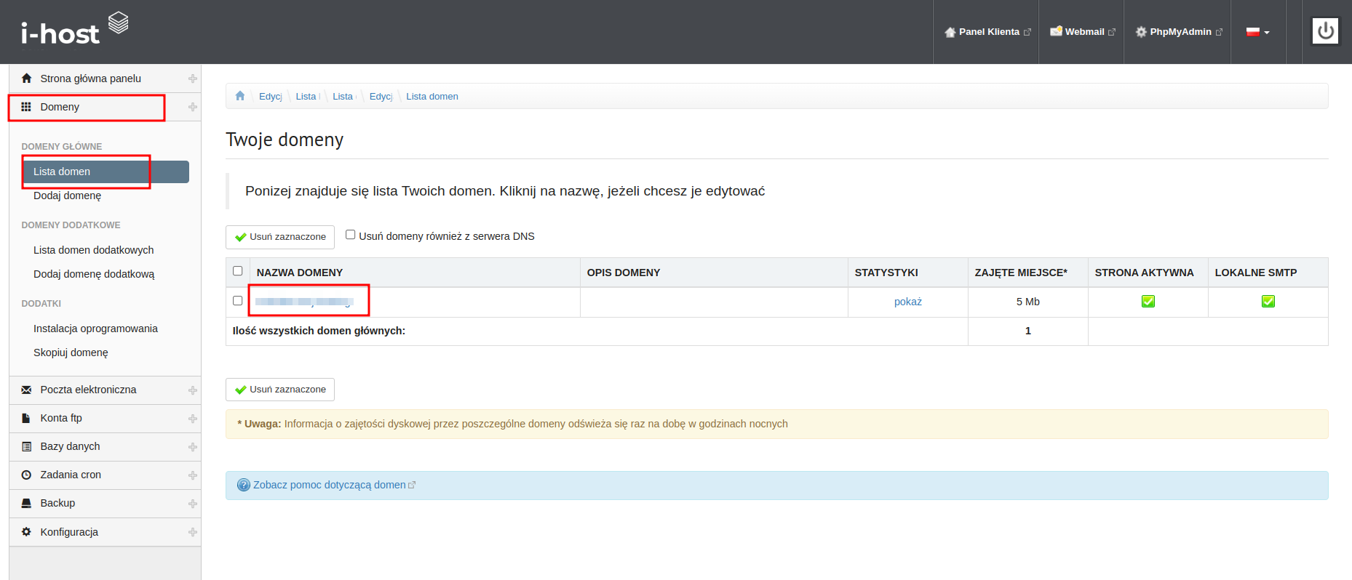The image size is (1352, 580).
Task: Click the 'pokaż' statistics link
Action: pos(907,302)
